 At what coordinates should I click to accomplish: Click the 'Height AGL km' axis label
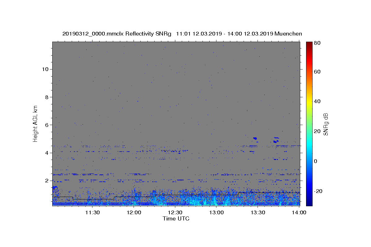(36, 124)
